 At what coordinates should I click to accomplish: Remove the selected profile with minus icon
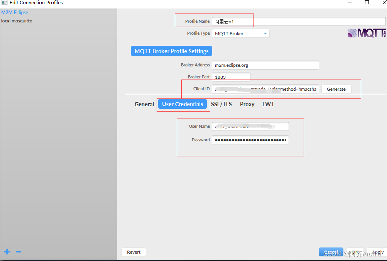click(x=19, y=252)
